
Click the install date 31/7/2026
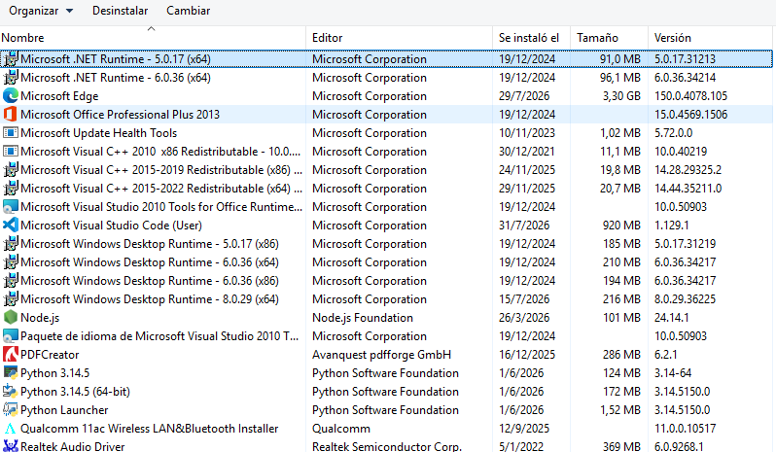(x=524, y=225)
